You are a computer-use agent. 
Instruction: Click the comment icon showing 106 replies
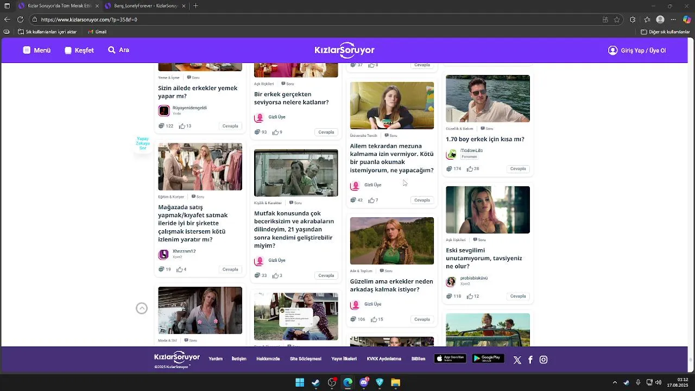pyautogui.click(x=353, y=319)
